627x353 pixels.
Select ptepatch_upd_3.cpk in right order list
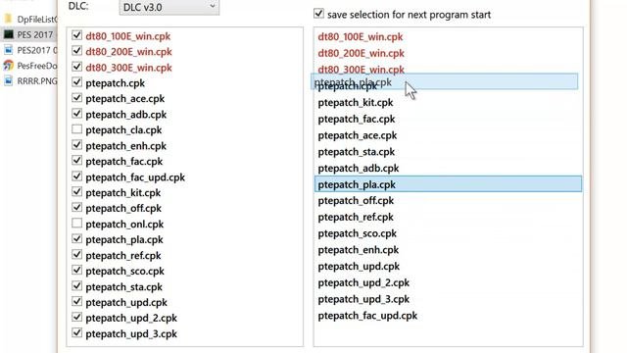(363, 299)
